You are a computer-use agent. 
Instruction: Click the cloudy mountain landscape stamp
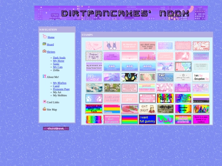[x=94, y=88]
